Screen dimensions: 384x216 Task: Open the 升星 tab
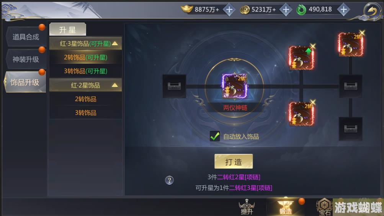(x=68, y=30)
